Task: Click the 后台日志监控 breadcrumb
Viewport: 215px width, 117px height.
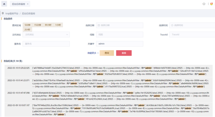Action: click(x=29, y=13)
